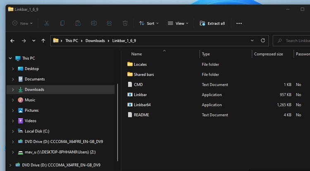Click the Cut scissors icon
310x171 pixels.
46,23
